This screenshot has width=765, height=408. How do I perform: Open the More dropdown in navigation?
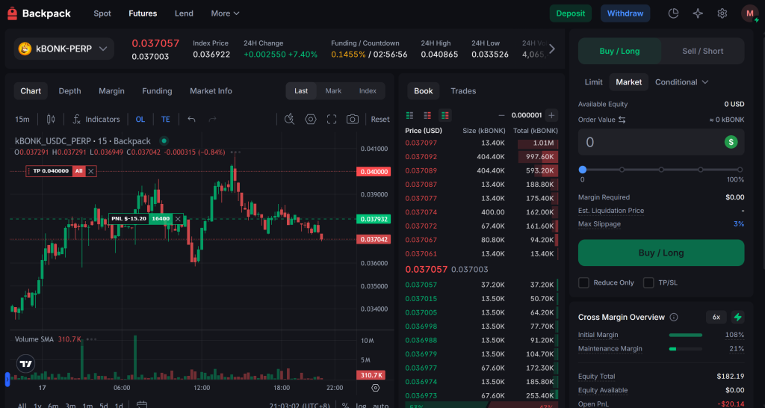225,13
